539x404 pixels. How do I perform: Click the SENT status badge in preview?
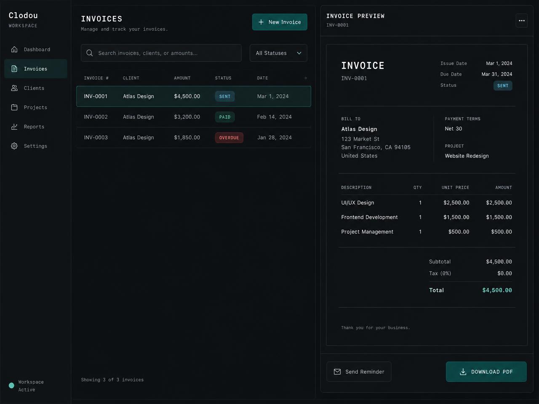tap(503, 86)
